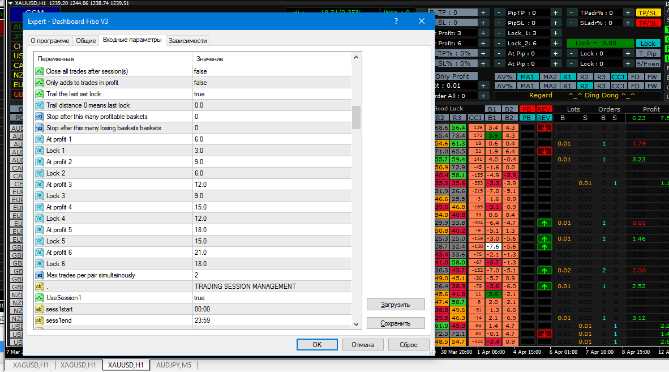Decrease Lock_2 with its minus button
This screenshot has width=669, height=372.
coord(499,44)
